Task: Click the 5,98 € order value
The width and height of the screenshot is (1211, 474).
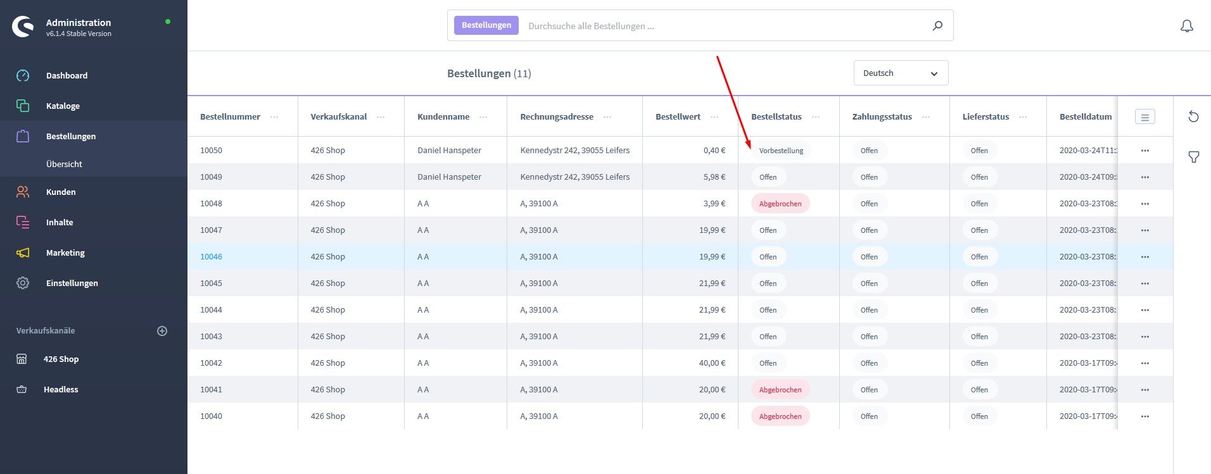Action: pyautogui.click(x=714, y=177)
